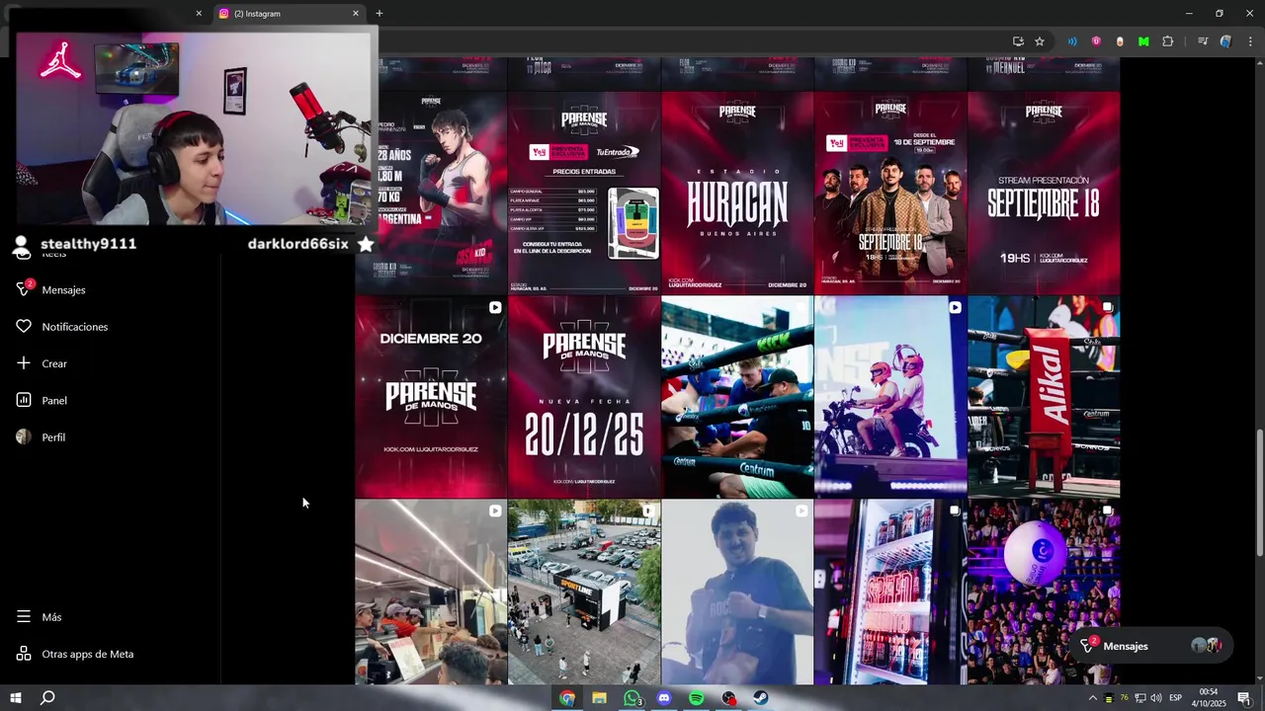
Task: Open the food truck kitchen reel
Action: [431, 592]
